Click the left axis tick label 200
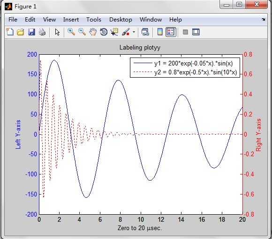Screen dimensions: 272x239 [32, 55]
